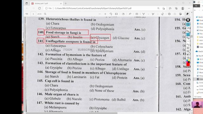Click the PDF page number field
This screenshot has height=114, width=203.
point(33,14)
